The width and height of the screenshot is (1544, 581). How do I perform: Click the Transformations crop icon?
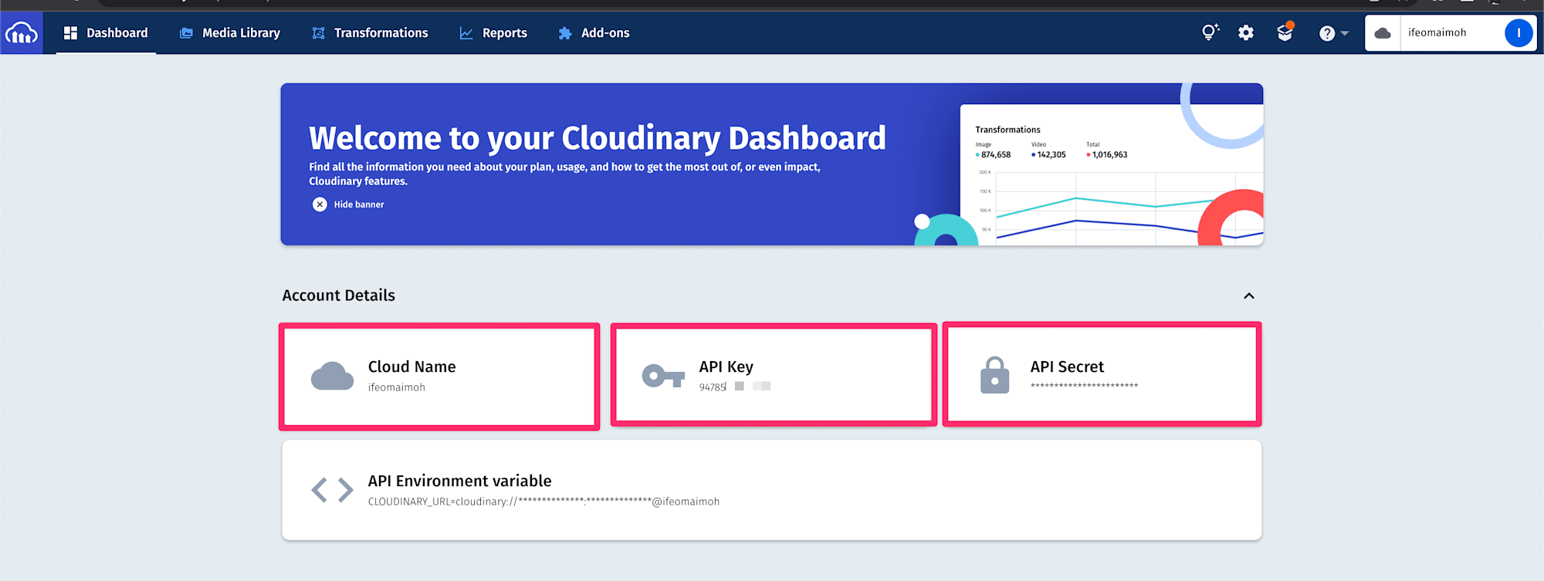[x=318, y=33]
